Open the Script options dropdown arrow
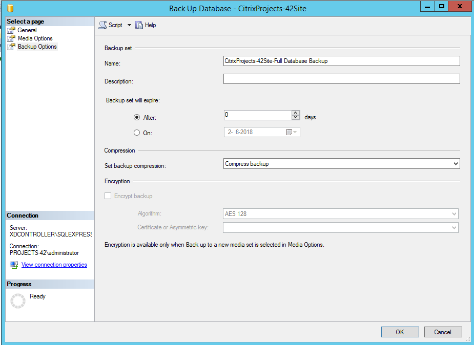This screenshot has width=474, height=345. 129,25
